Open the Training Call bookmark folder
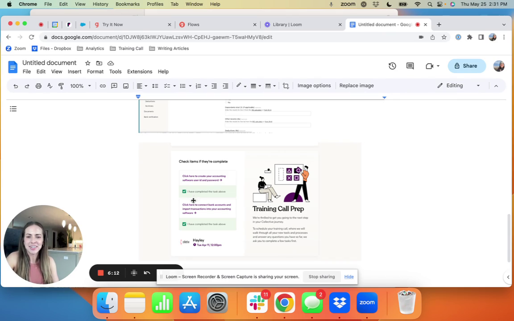The image size is (514, 321). pyautogui.click(x=127, y=49)
